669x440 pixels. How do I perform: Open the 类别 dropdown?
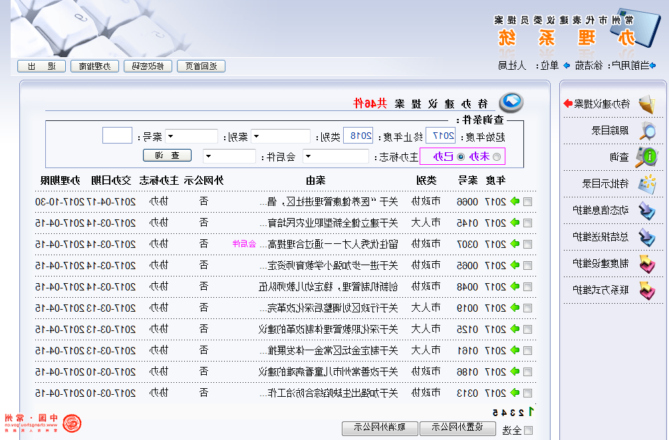point(281,136)
